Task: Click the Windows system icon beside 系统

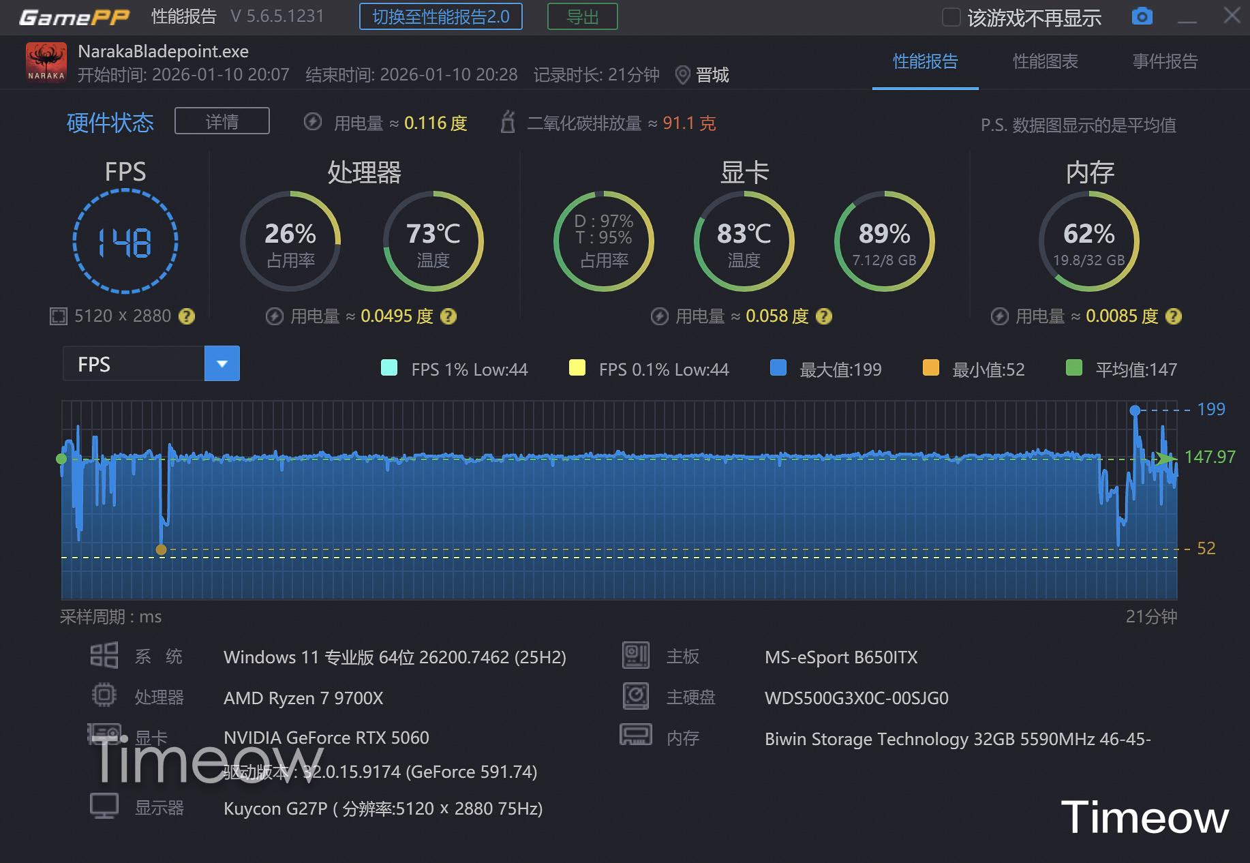Action: coord(104,655)
